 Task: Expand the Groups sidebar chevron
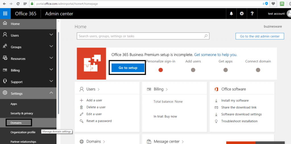tap(51, 46)
